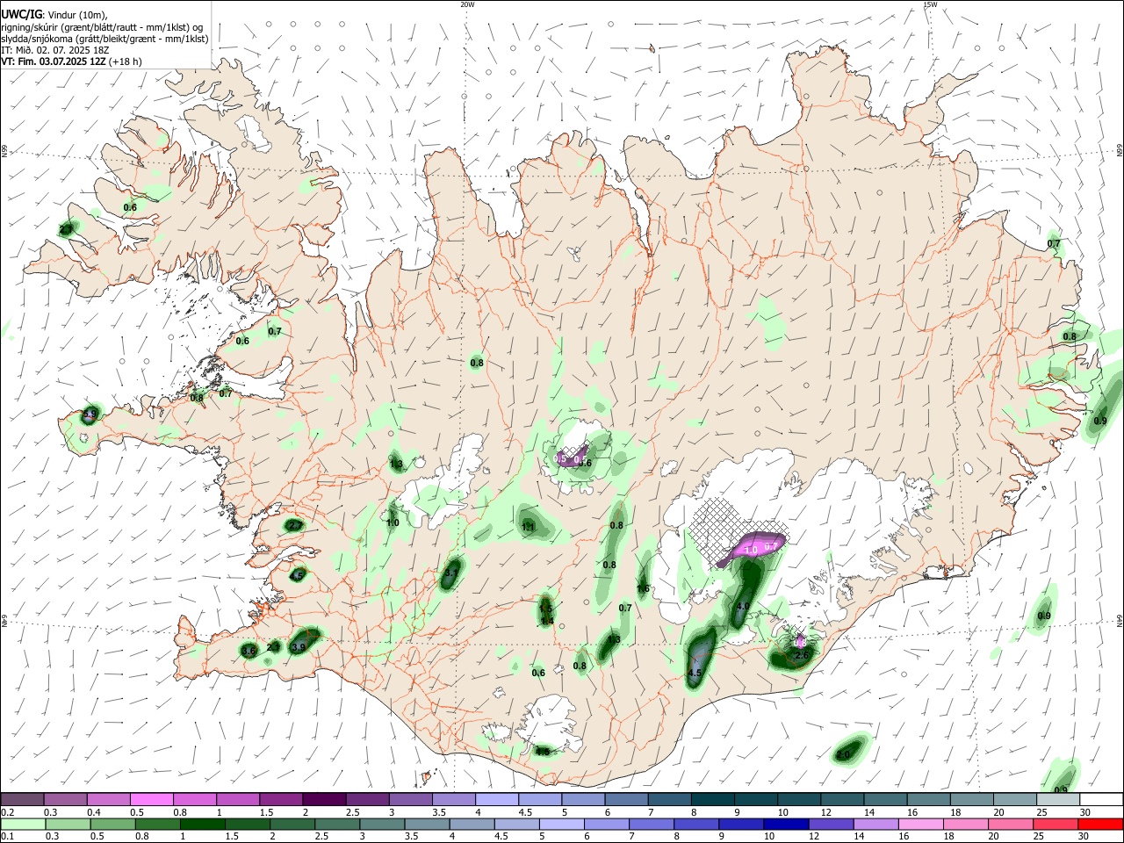Click the darkest purple 2 mm snow swatch

pos(323,799)
